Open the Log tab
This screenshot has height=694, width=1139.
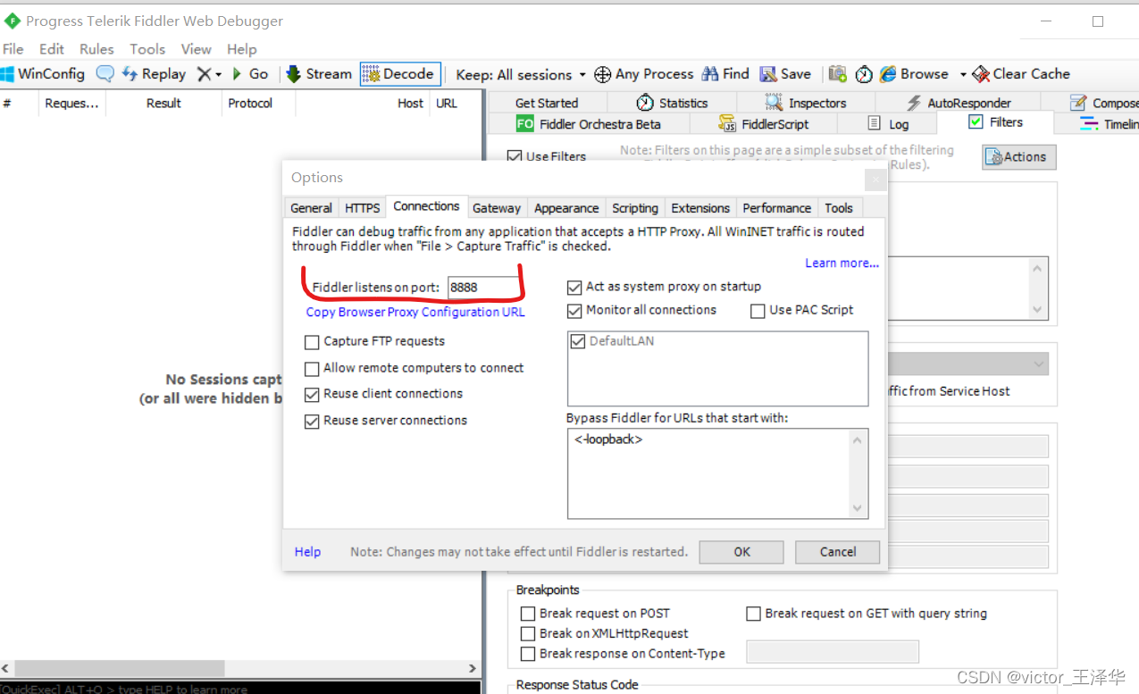pos(888,124)
